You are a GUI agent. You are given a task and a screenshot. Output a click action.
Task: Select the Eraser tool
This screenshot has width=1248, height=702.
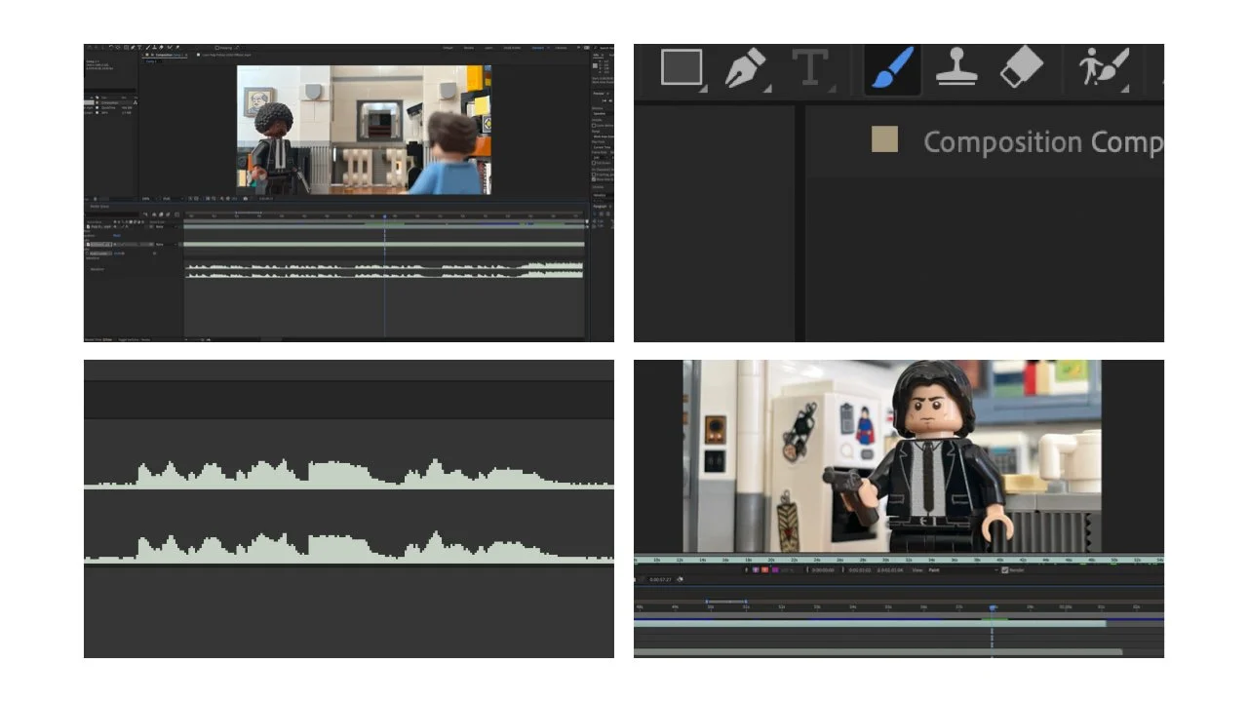pos(1022,68)
